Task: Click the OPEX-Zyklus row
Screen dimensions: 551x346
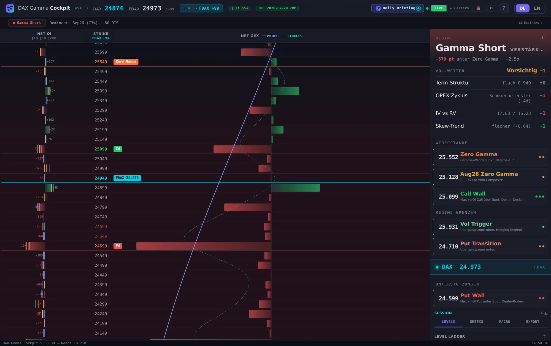Action: (490, 98)
